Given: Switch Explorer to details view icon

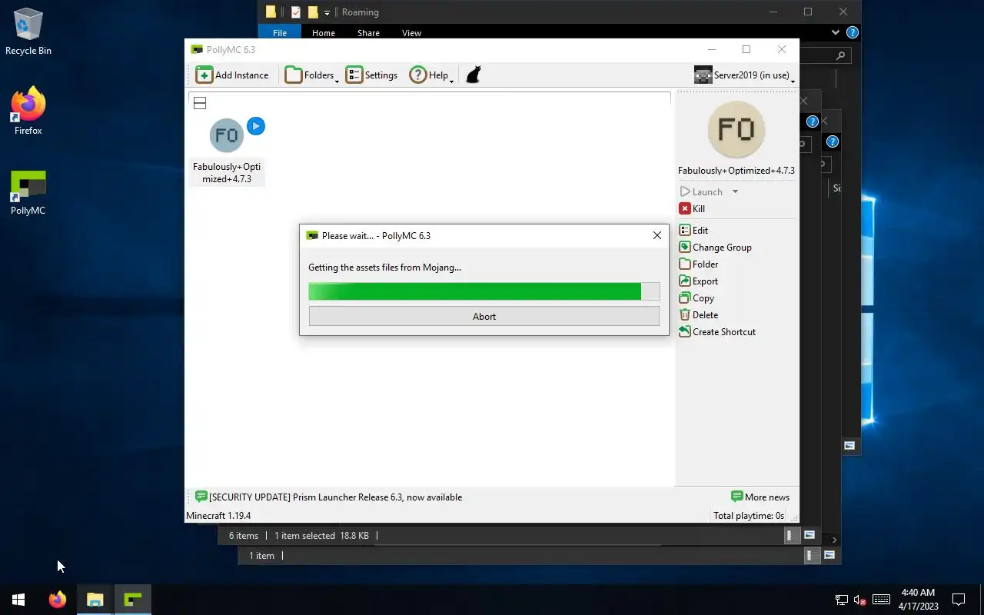Looking at the screenshot, I should pyautogui.click(x=790, y=535).
